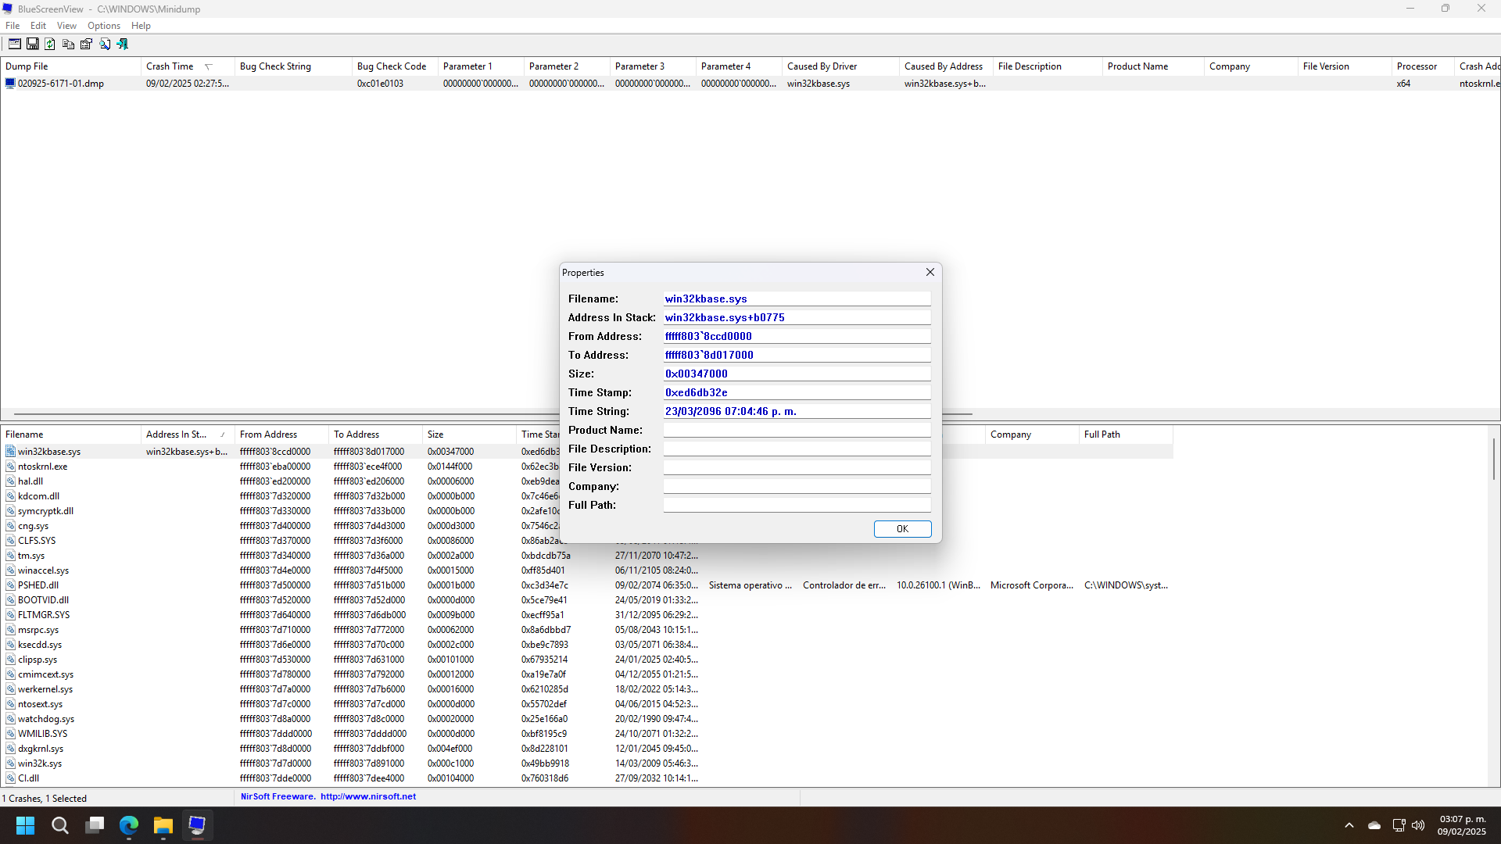
Task: Sort by the Dump File column header
Action: tap(71, 66)
